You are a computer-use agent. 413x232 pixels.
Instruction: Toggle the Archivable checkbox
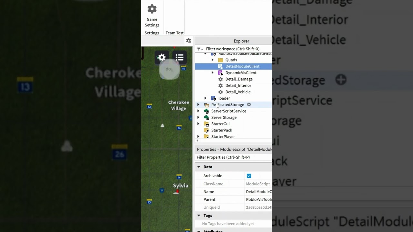point(249,176)
